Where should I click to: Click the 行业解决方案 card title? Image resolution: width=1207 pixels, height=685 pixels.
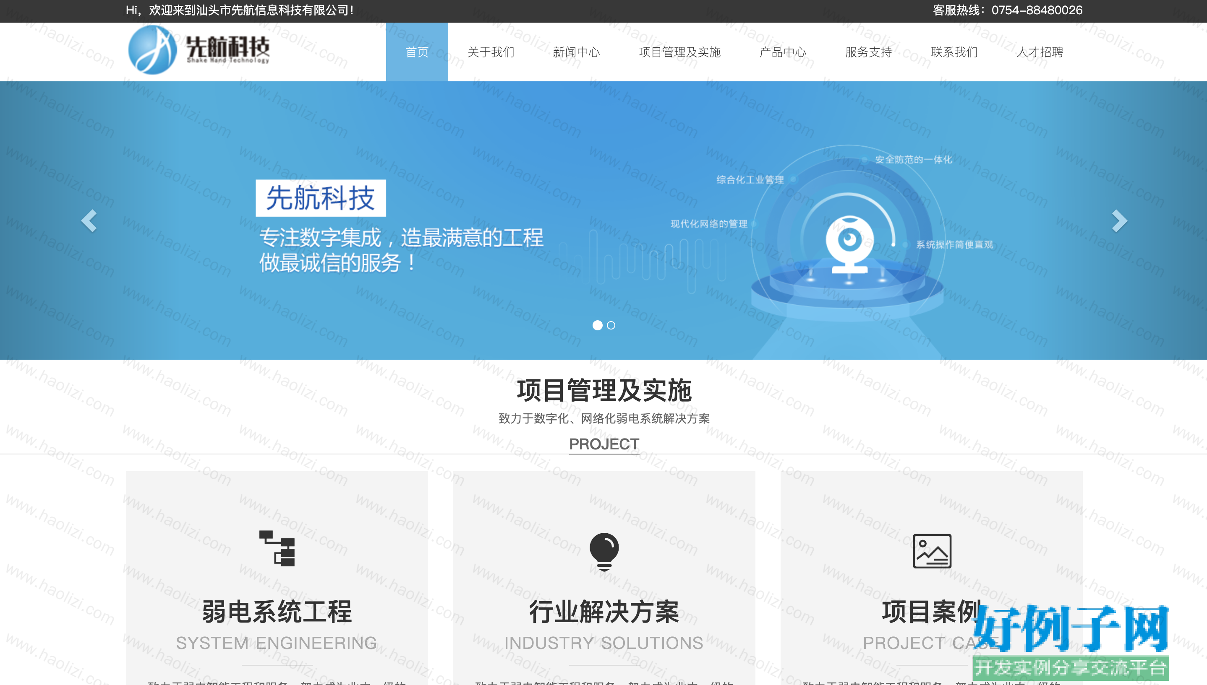pos(604,612)
